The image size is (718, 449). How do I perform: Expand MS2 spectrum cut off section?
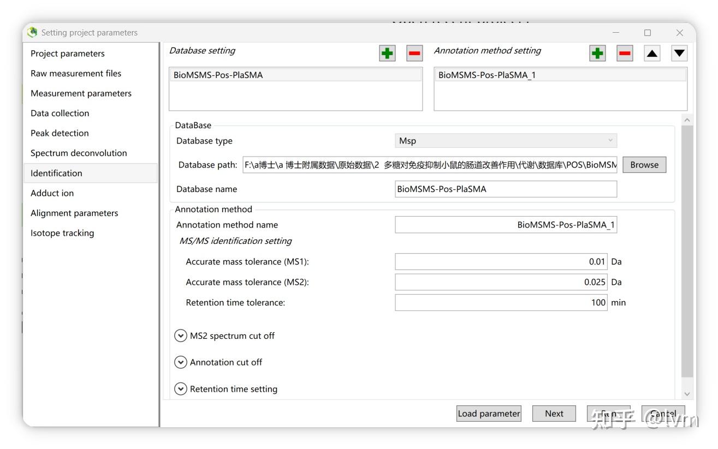[x=180, y=336]
